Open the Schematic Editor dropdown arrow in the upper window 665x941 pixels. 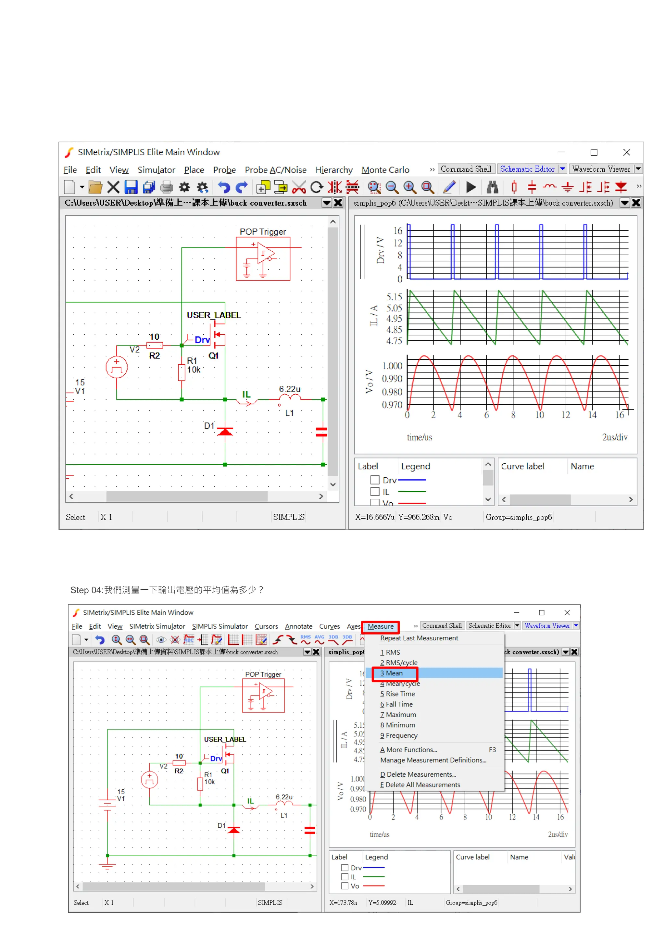click(563, 169)
